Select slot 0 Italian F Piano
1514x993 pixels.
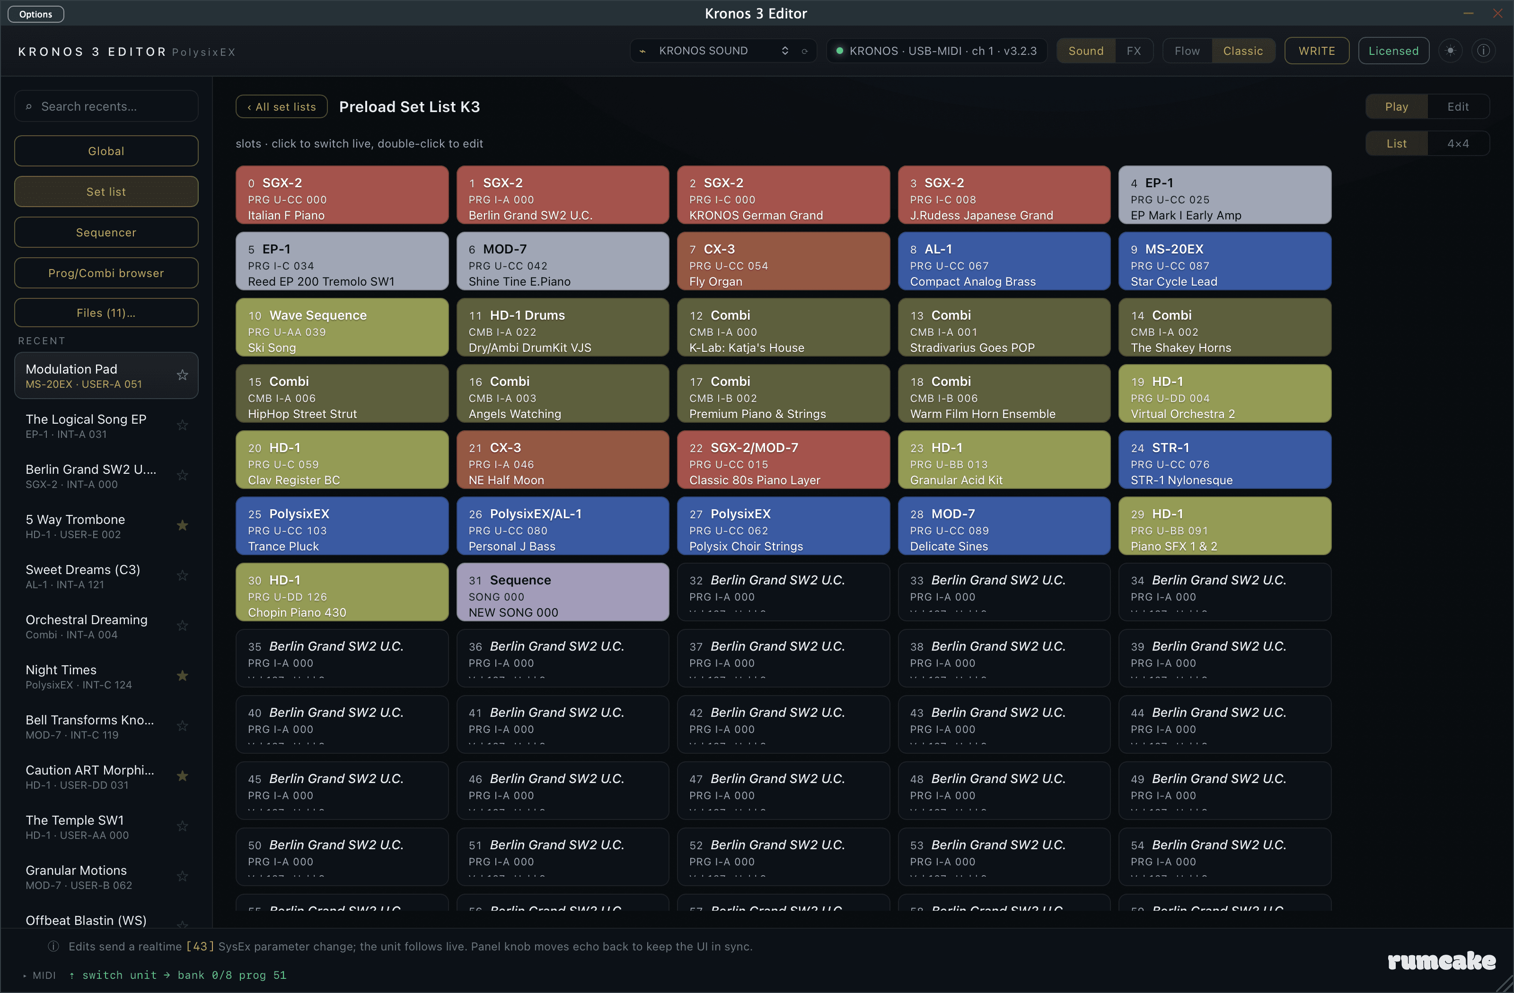tap(342, 194)
